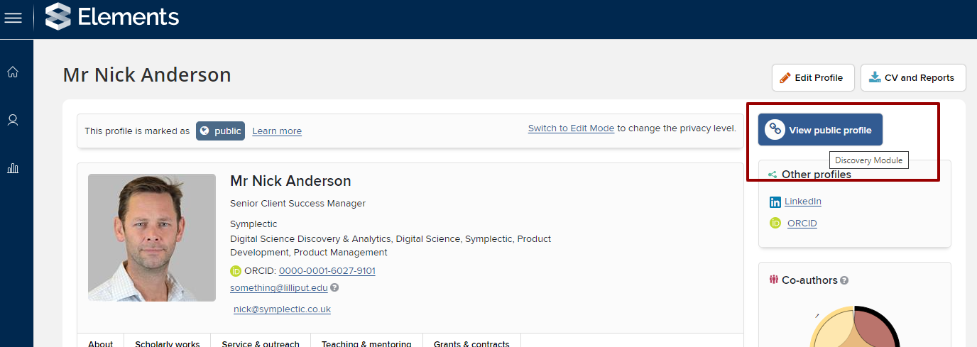Click the green ORCID icon under Other profiles
The image size is (977, 347).
[x=775, y=224]
